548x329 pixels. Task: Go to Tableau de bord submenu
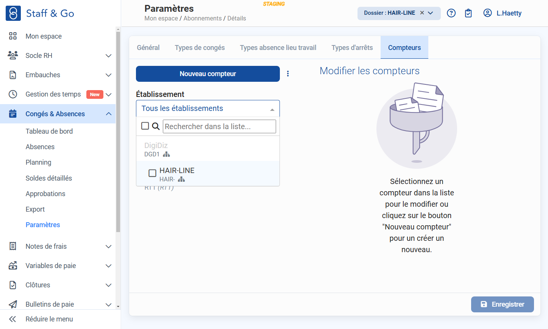pos(49,131)
